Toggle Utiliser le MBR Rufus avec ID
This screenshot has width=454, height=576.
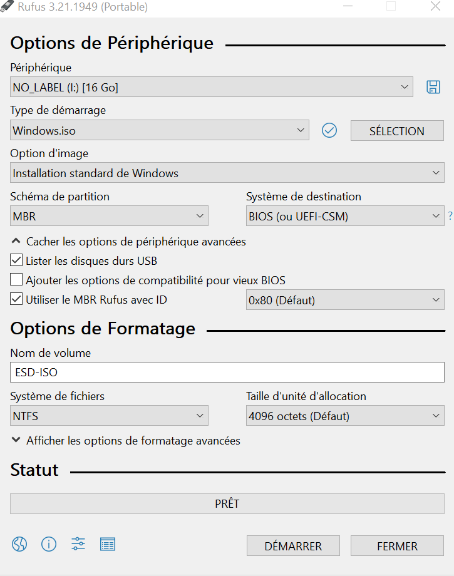tap(16, 299)
